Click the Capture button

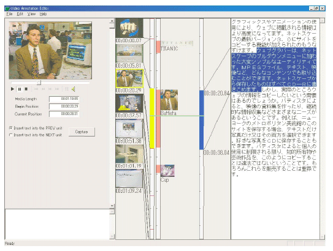82,132
